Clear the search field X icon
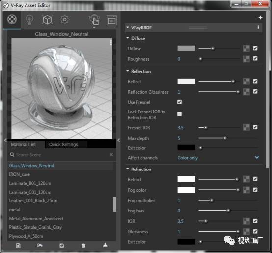 point(111,154)
